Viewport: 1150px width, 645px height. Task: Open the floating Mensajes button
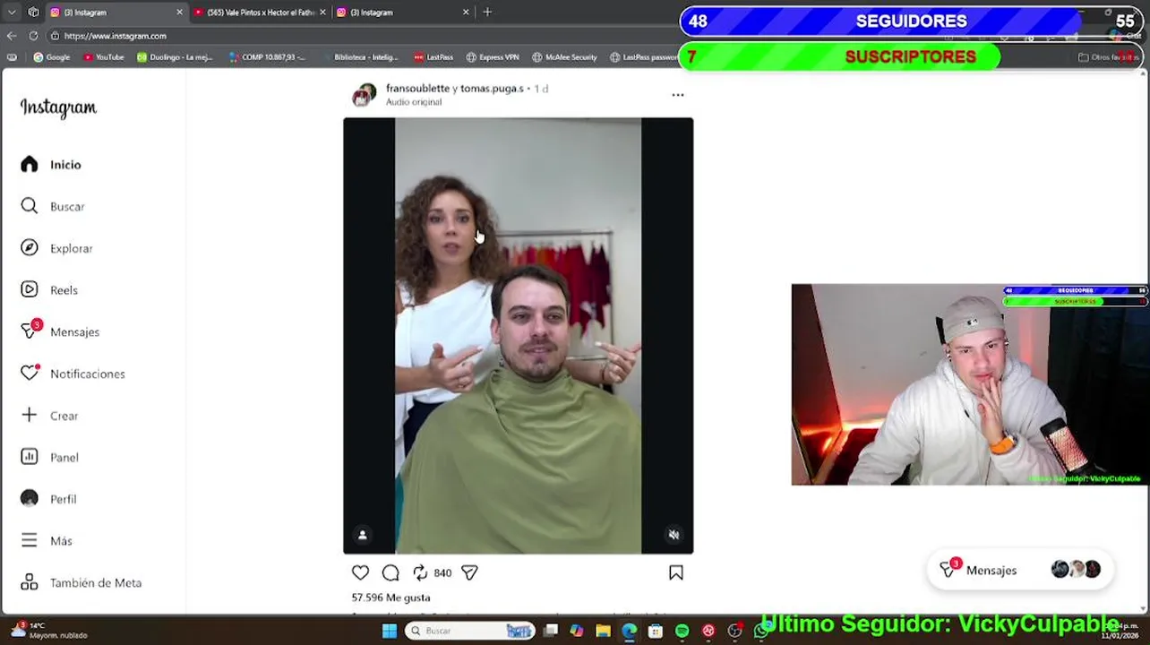tap(1018, 571)
